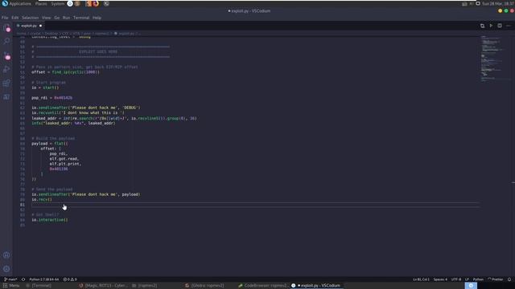Open the System menu in top panel
The image size is (515, 289).
58,3
